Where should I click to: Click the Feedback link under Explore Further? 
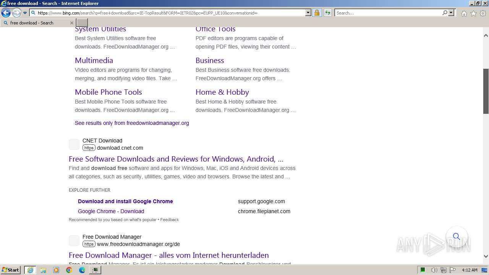pyautogui.click(x=170, y=220)
